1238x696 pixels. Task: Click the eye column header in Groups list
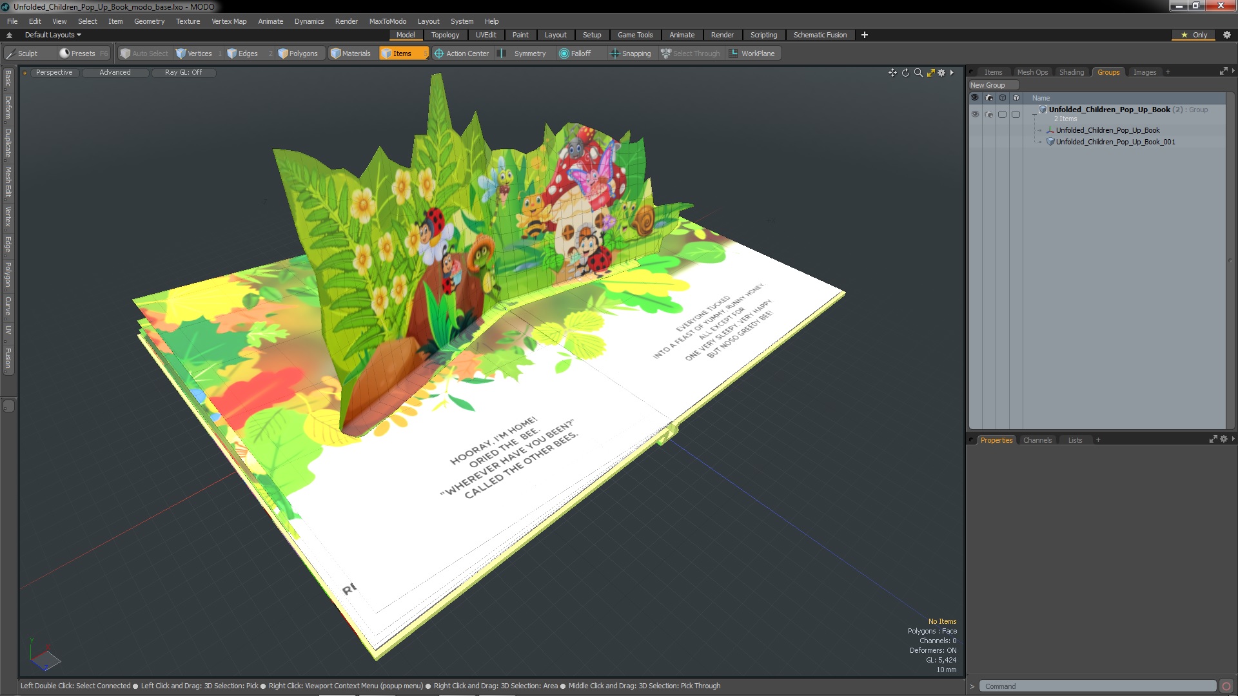(975, 98)
